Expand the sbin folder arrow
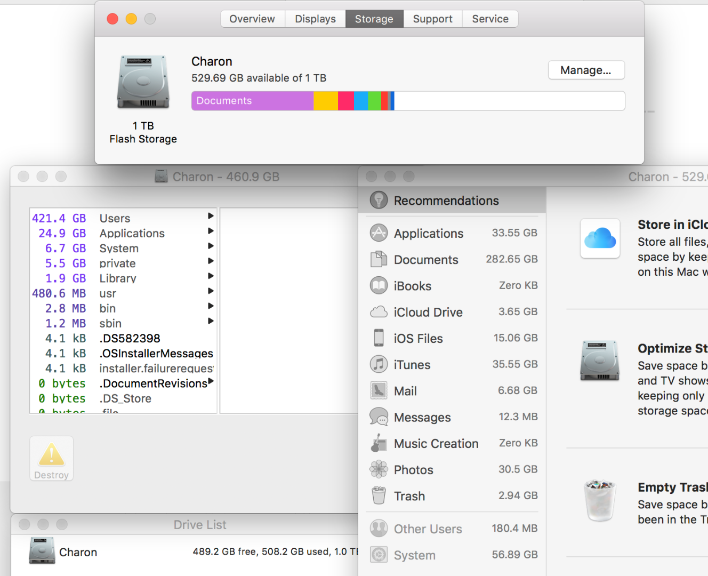The width and height of the screenshot is (708, 576). [x=211, y=321]
